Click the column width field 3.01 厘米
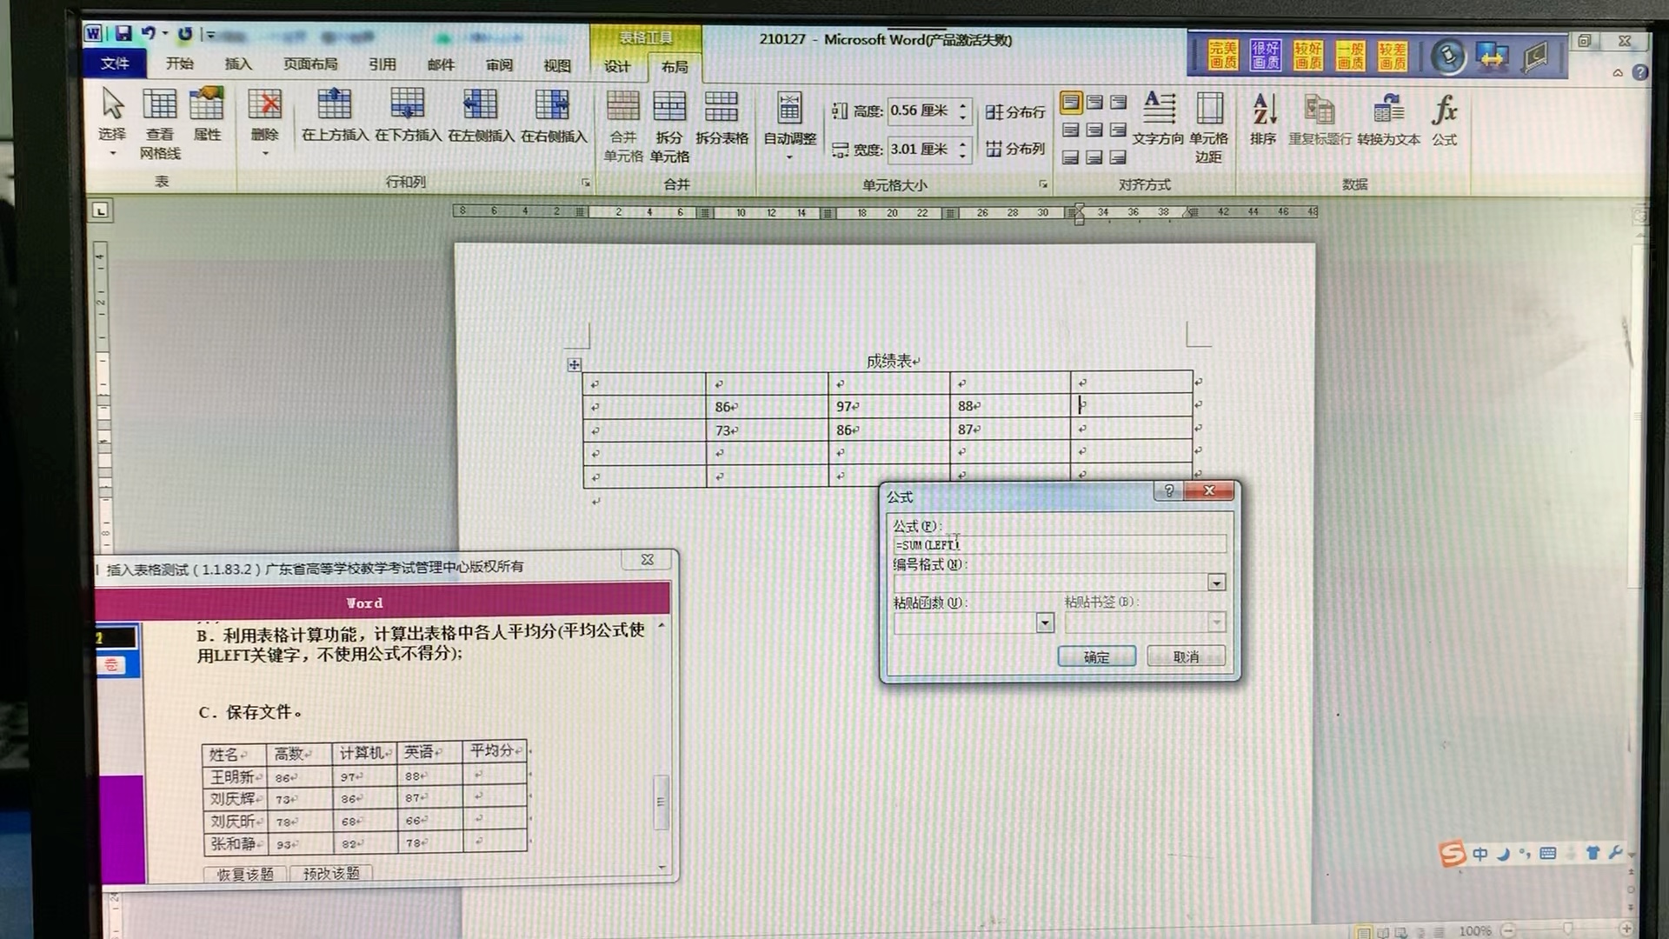Viewport: 1669px width, 939px height. (x=921, y=149)
